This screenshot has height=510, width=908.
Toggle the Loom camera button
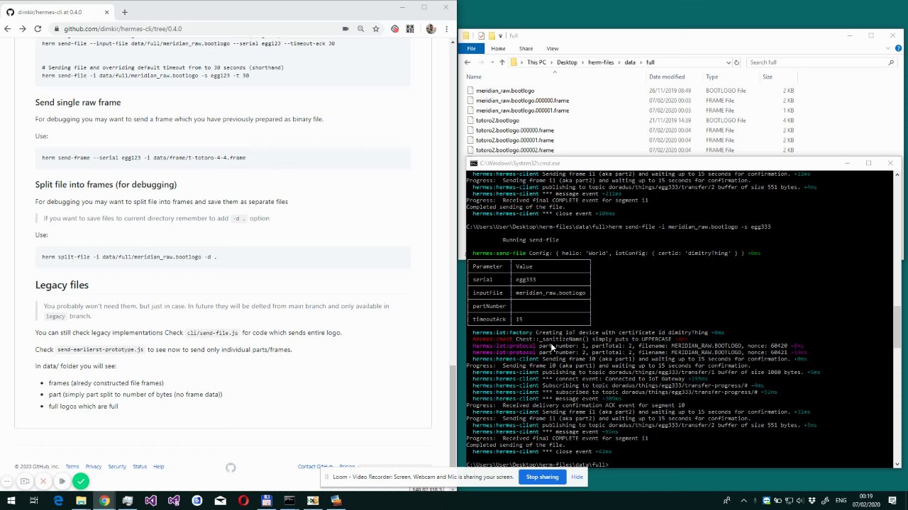tap(26, 482)
